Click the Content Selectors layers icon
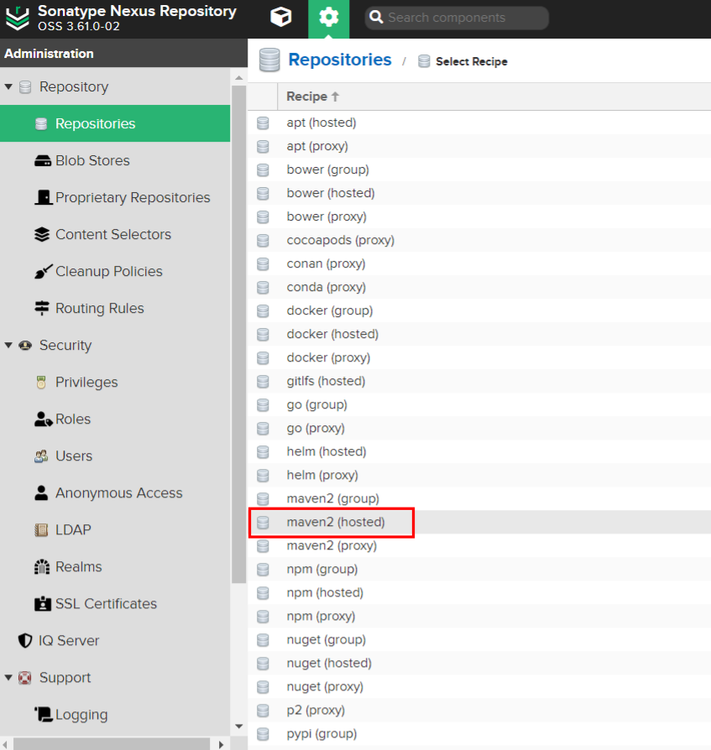This screenshot has height=750, width=711. point(42,235)
